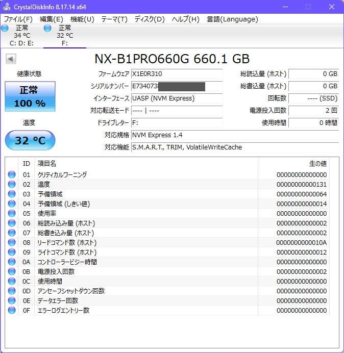344x353 pixels.
Task: Open the 言語(Language) menu
Action: tap(233, 19)
